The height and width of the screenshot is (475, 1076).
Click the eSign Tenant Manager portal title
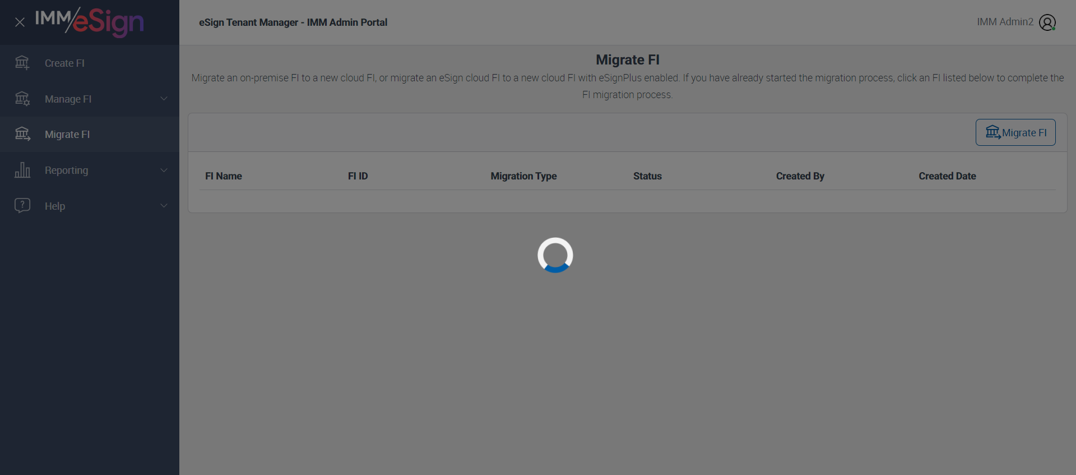(x=293, y=22)
